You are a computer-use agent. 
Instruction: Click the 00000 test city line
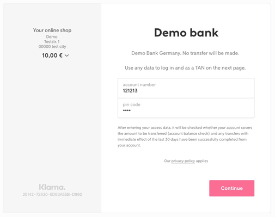click(52, 47)
